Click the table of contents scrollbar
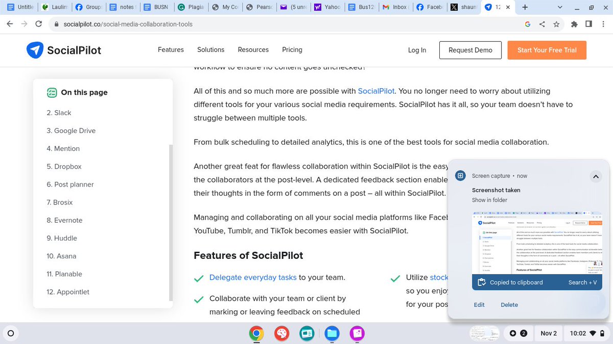 pos(171,223)
